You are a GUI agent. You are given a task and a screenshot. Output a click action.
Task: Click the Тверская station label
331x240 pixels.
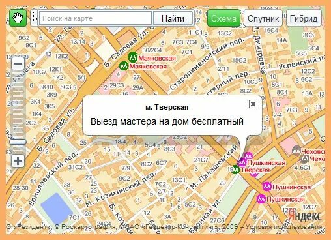pos(255,170)
